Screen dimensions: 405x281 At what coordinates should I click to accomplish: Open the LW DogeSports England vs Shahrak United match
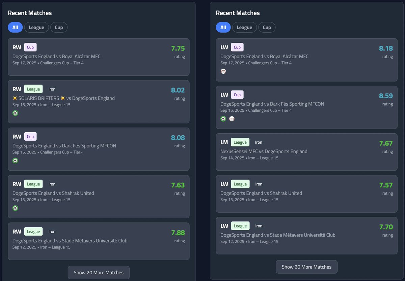(306, 194)
